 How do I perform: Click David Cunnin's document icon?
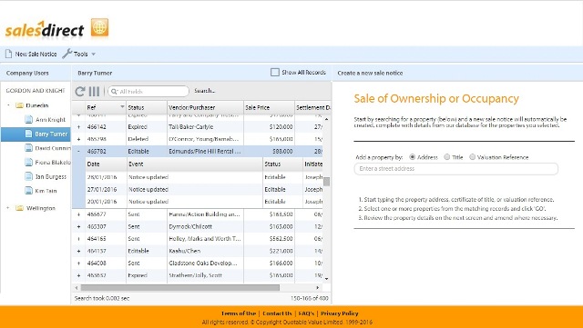(28, 148)
